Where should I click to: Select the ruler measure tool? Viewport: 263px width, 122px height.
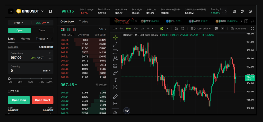click(x=115, y=97)
